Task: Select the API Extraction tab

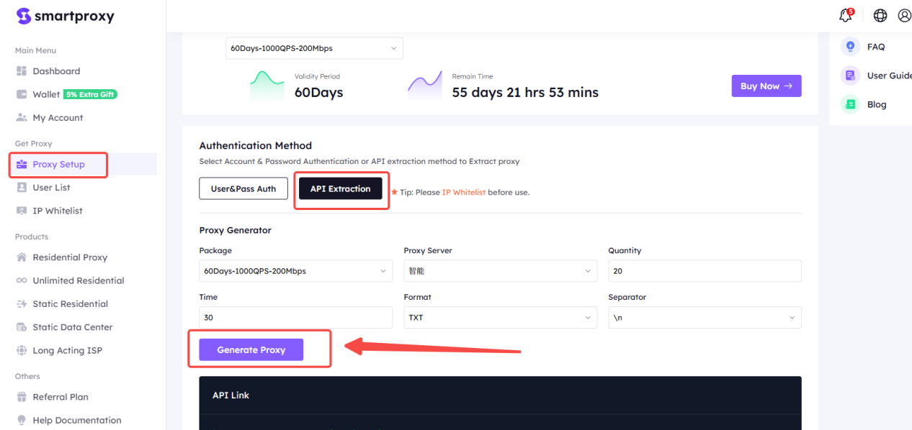Action: [x=341, y=188]
